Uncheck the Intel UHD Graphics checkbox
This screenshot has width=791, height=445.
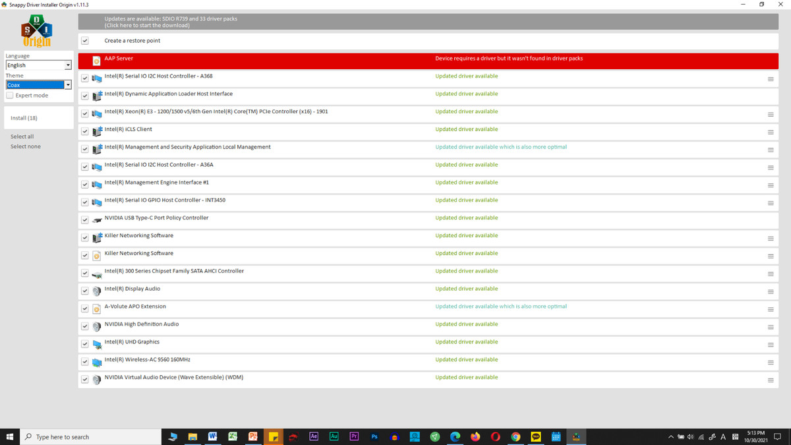[x=85, y=344]
